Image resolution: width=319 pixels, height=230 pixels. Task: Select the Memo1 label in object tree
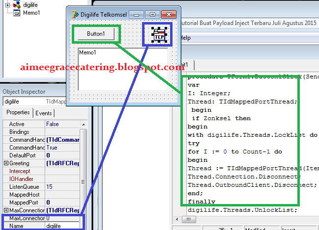pos(31,13)
